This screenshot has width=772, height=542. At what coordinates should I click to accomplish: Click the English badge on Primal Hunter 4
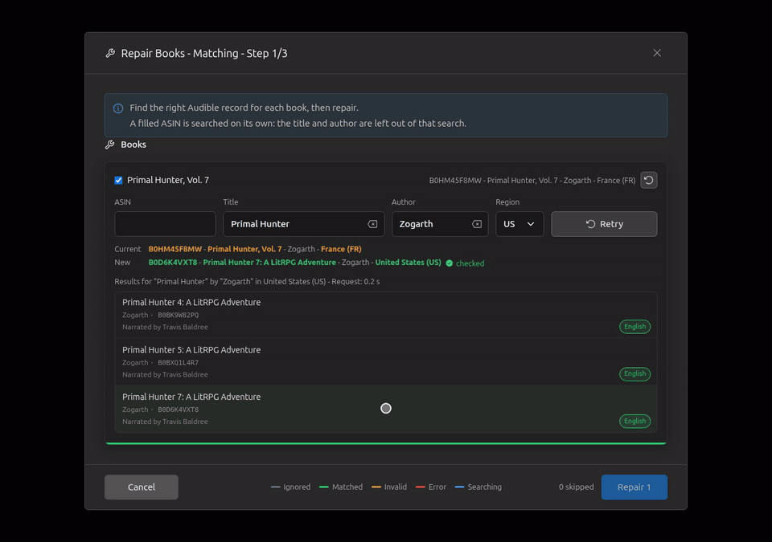pos(634,327)
